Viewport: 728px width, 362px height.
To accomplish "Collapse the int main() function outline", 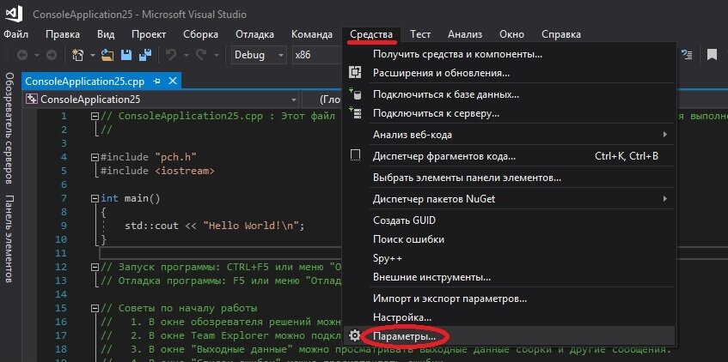I will pyautogui.click(x=95, y=198).
